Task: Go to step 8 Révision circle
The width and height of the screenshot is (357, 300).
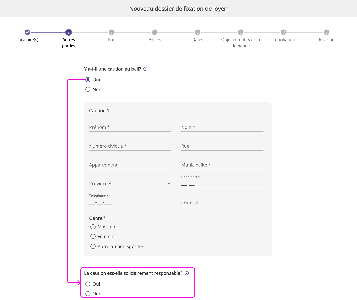Action: pos(326,32)
